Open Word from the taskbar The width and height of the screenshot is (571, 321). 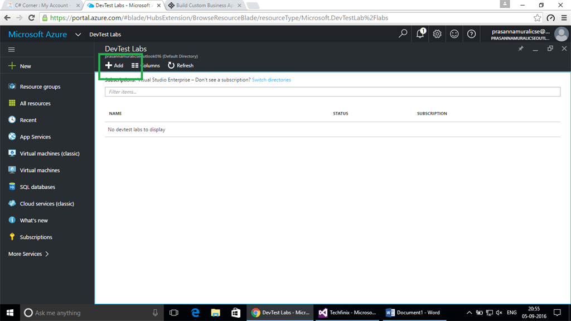tap(414, 313)
